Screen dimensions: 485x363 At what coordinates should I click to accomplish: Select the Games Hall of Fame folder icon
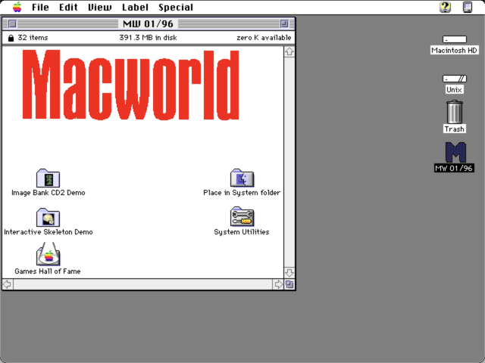(x=48, y=254)
